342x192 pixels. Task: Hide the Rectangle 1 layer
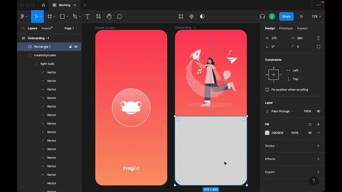(76, 47)
